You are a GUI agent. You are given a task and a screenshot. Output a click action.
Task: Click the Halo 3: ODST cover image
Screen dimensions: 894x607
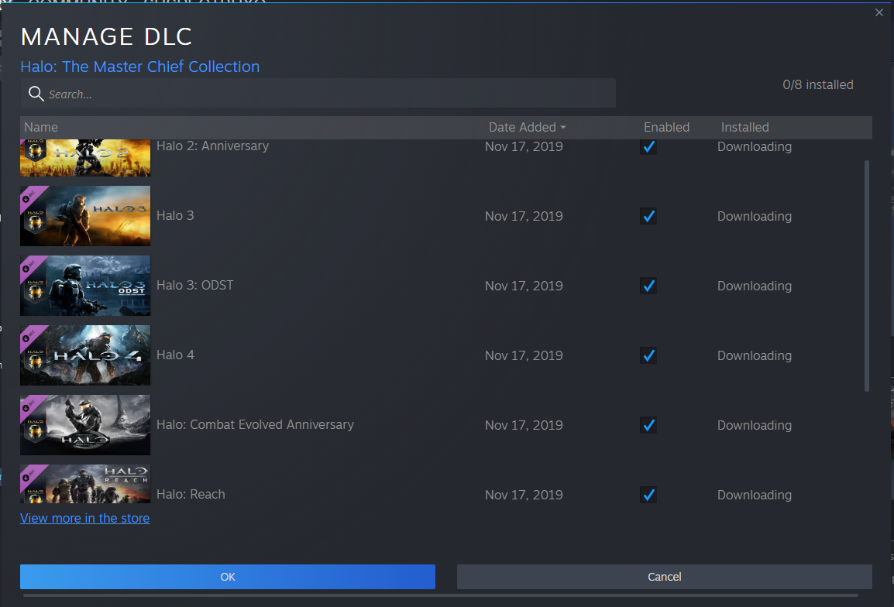pos(85,286)
